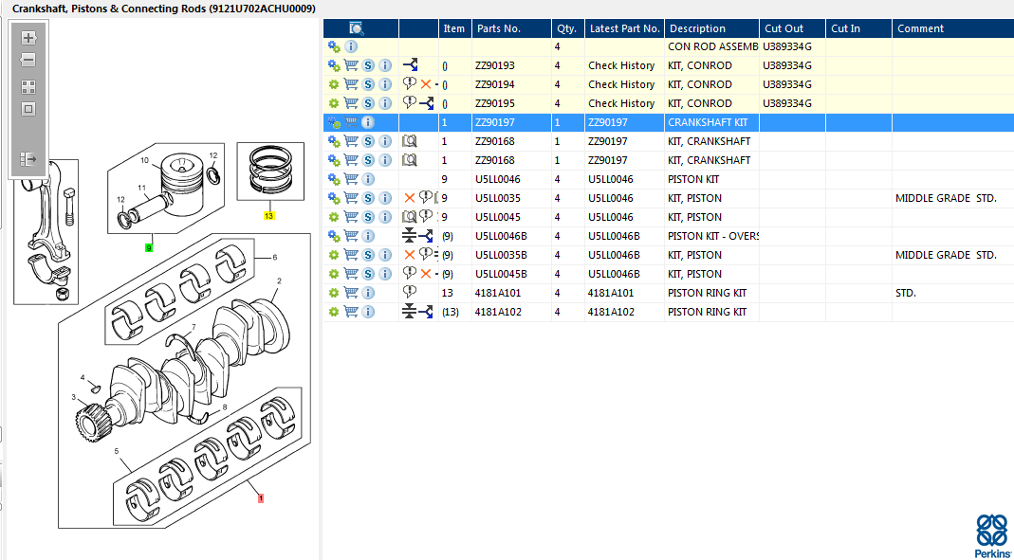Add part ZZ90193 to cart
Image resolution: width=1014 pixels, height=560 pixels.
[x=351, y=65]
